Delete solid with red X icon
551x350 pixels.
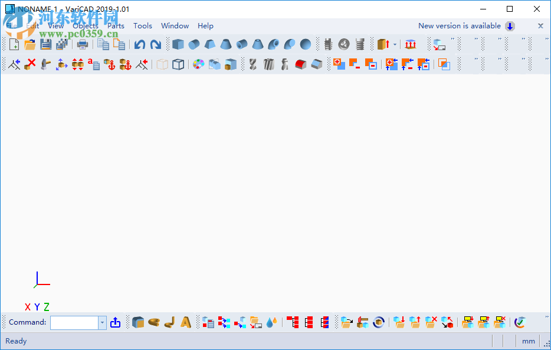click(30, 64)
